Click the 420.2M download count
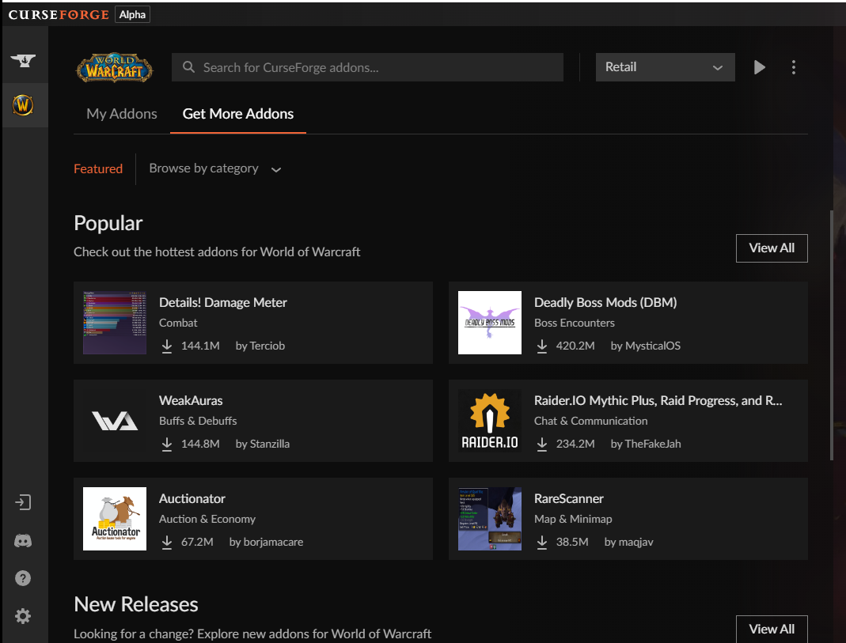 pyautogui.click(x=575, y=346)
